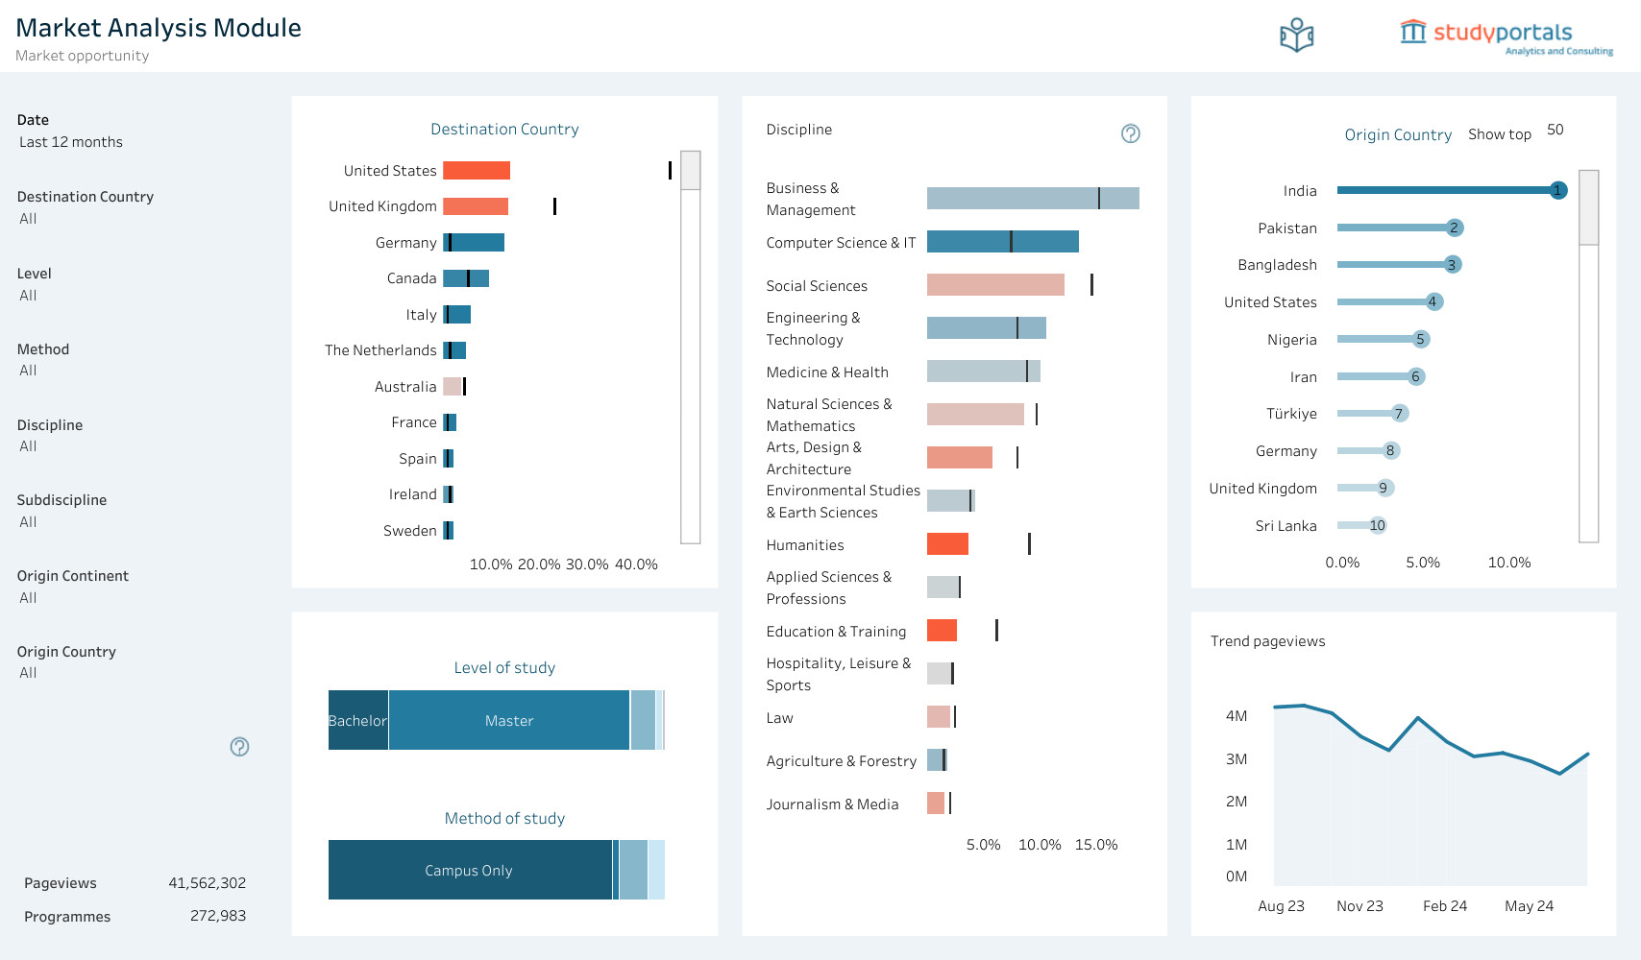
Task: Select the United States destination bar
Action: 477,170
